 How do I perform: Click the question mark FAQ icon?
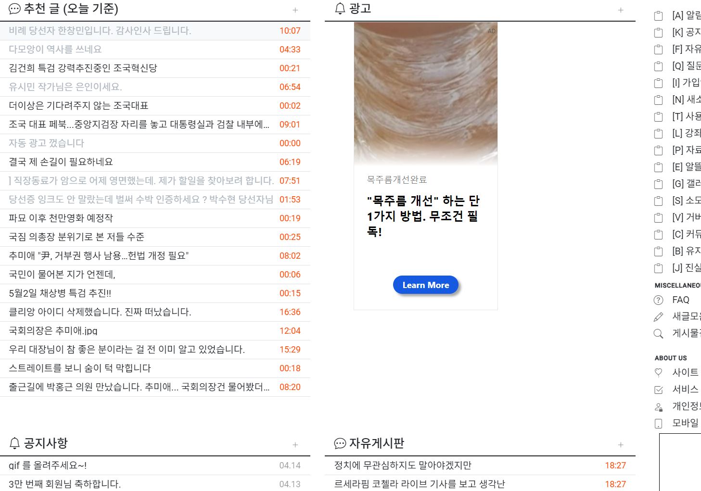[x=659, y=300]
